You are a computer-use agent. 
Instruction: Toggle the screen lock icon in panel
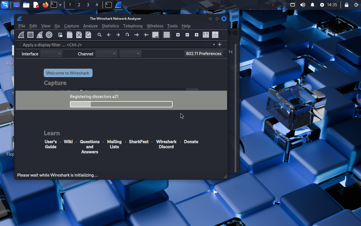pos(347,5)
